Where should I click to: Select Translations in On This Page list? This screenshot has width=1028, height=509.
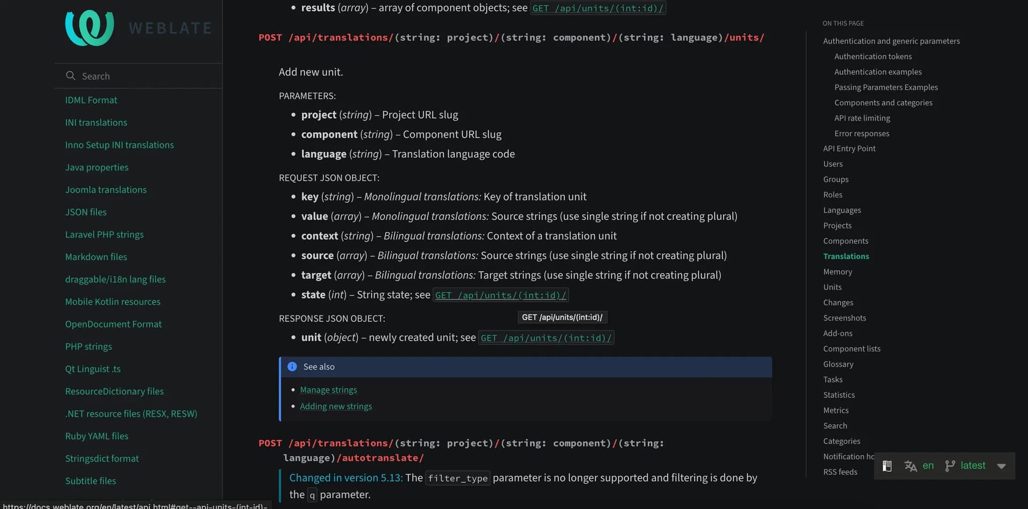coord(846,257)
